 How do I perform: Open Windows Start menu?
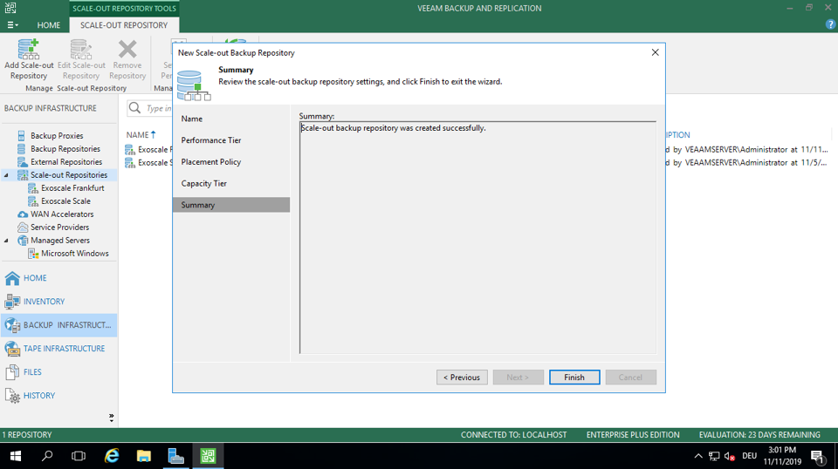point(16,456)
